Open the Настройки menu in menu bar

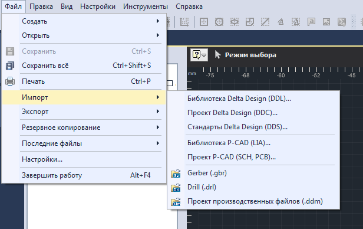click(x=98, y=6)
